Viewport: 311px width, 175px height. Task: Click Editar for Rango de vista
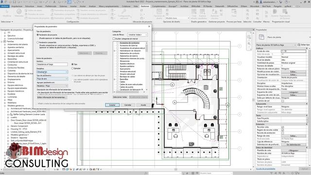click(x=294, y=136)
